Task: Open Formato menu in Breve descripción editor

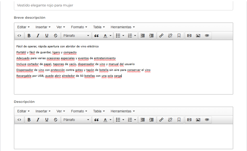Action: click(x=79, y=27)
